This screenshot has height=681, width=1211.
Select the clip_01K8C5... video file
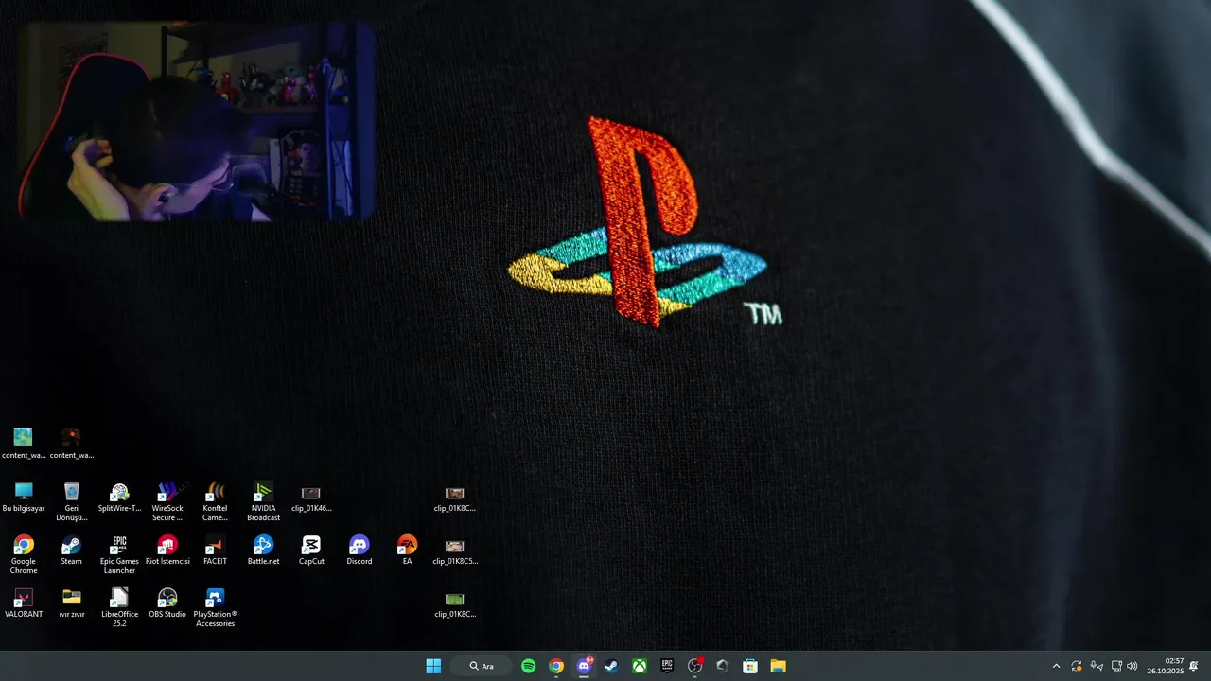(x=455, y=550)
